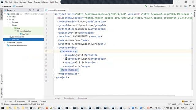Click the Run play icon in toolbar
196x110 pixels.
tap(170, 6)
